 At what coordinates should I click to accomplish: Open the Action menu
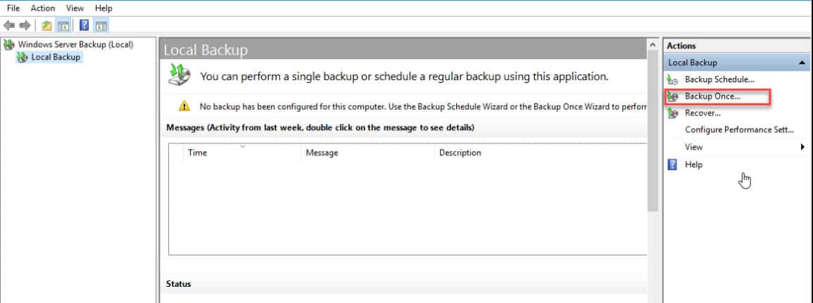[x=42, y=8]
